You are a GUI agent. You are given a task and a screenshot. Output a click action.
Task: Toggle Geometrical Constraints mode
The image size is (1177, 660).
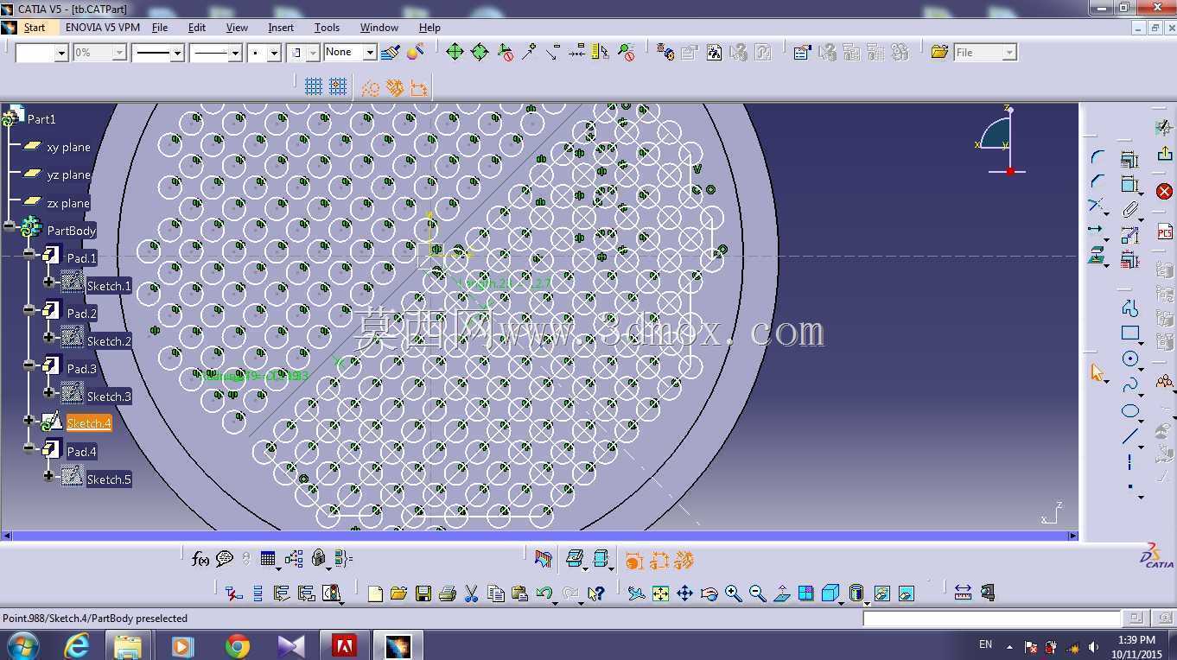pyautogui.click(x=395, y=87)
